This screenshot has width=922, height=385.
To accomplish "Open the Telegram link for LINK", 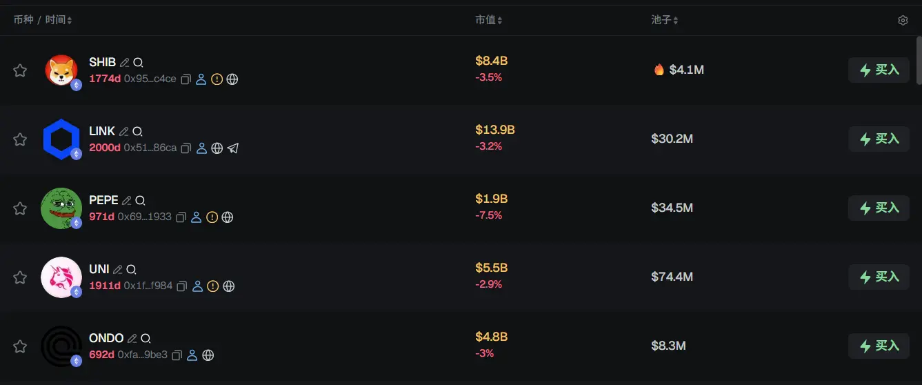I will click(x=233, y=148).
